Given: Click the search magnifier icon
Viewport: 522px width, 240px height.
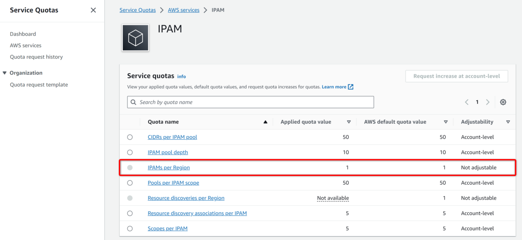Looking at the screenshot, I should [134, 102].
